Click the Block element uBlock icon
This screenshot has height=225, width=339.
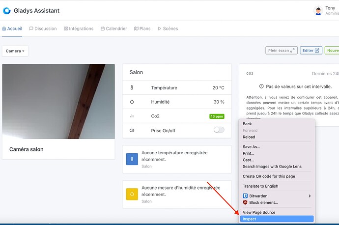tap(245, 202)
